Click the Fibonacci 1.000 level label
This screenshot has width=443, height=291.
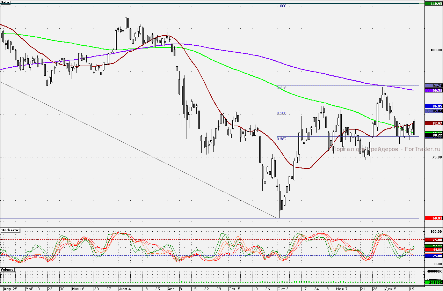(x=281, y=6)
